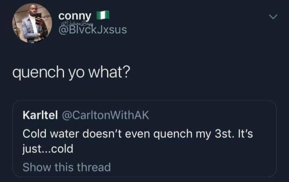Image resolution: width=289 pixels, height=182 pixels.
Task: Click "Show this thread" link
Action: [x=66, y=167]
